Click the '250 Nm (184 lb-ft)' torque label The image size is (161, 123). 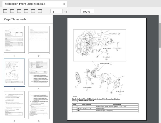[105, 64]
